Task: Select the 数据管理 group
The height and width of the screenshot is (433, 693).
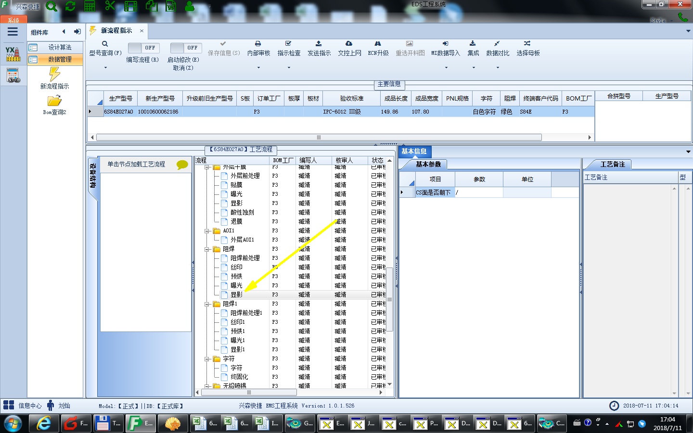Action: tap(55, 59)
